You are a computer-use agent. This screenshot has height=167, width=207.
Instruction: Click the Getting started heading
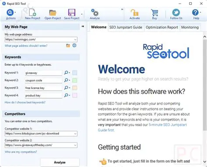pyautogui.click(x=119, y=147)
